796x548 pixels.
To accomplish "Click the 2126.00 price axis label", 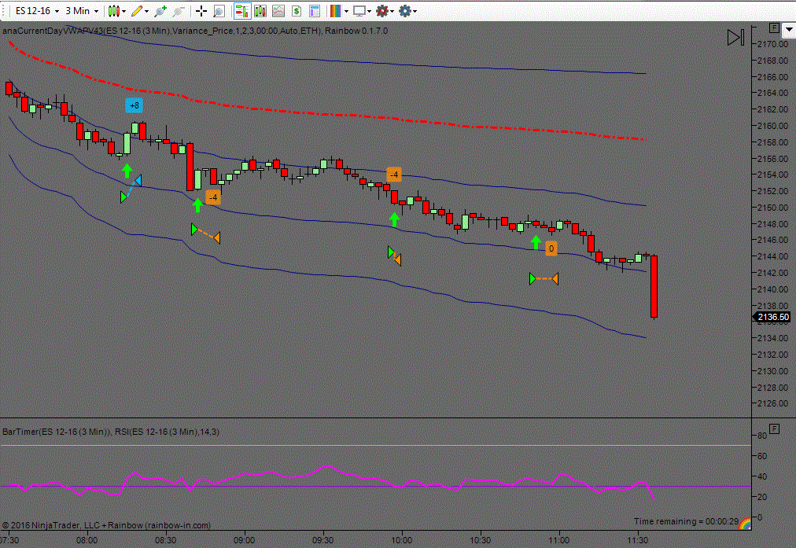I will pyautogui.click(x=772, y=403).
